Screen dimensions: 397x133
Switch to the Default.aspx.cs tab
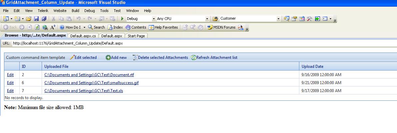[x=83, y=36]
